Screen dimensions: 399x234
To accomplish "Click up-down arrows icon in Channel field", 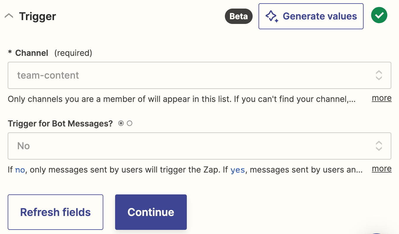I will (379, 75).
